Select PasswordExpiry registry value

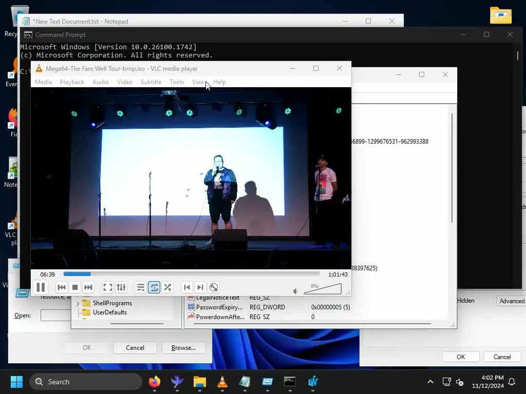tap(219, 307)
